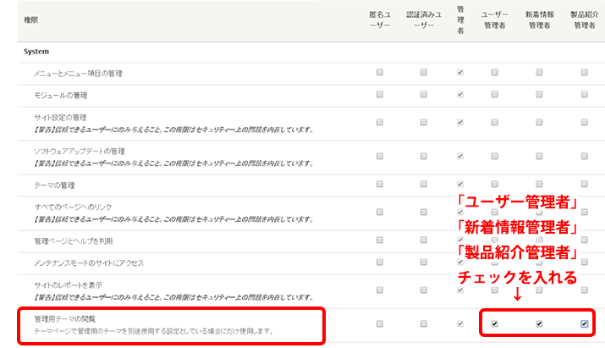Check ユーザー管理者 for テーマの管理
The width and height of the screenshot is (605, 348).
494,184
